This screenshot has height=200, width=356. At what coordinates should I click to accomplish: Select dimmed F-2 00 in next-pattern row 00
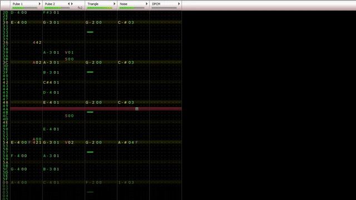pos(94,183)
